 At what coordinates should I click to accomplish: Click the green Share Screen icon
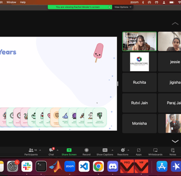69,150
